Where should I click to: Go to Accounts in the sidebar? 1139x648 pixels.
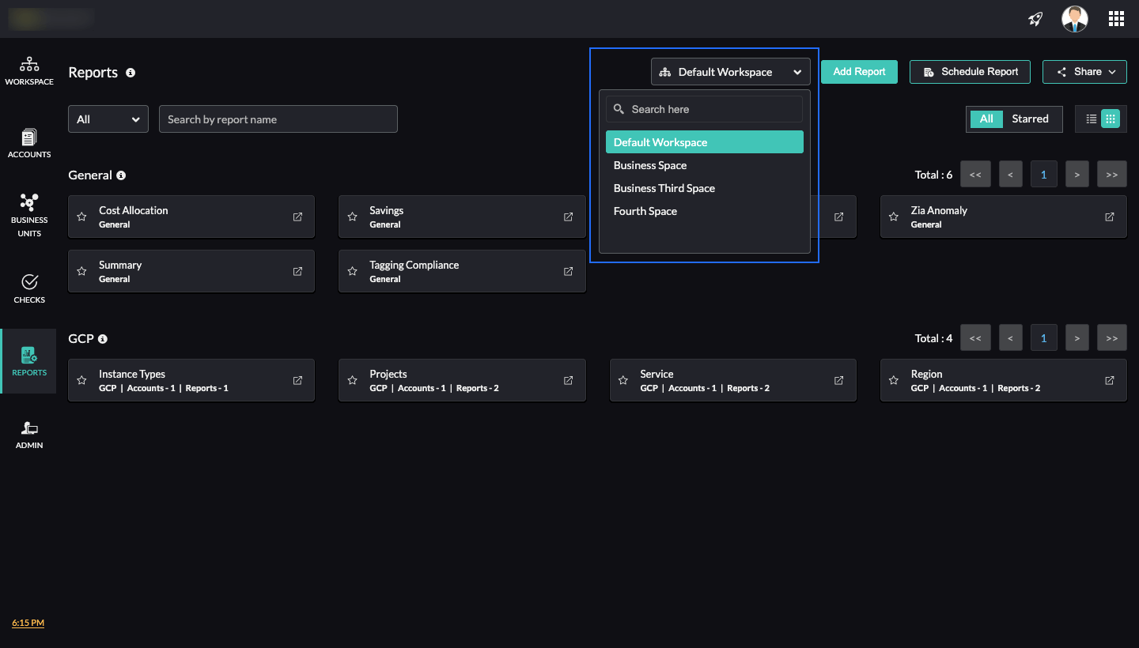[29, 144]
